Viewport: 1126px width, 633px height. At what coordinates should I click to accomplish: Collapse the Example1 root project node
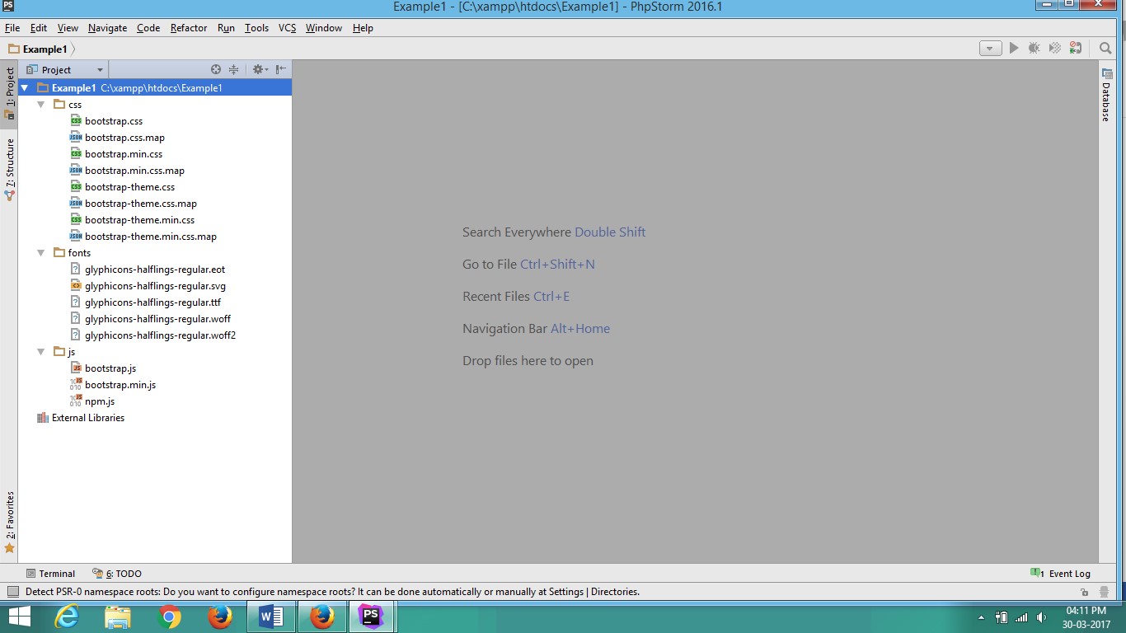pos(25,88)
